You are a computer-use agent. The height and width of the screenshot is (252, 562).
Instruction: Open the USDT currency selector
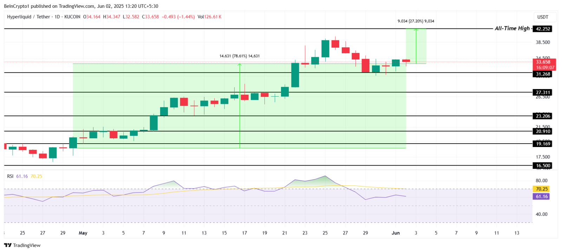(x=543, y=17)
